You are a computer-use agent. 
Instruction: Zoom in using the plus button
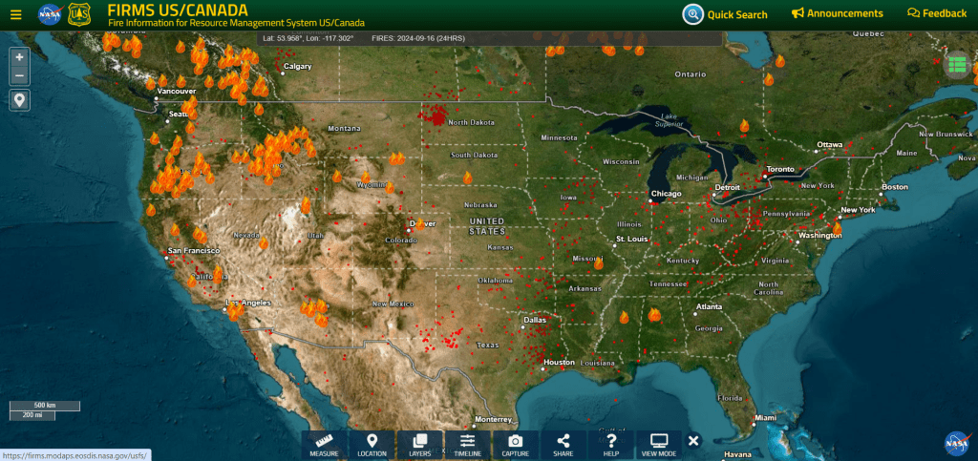20,57
